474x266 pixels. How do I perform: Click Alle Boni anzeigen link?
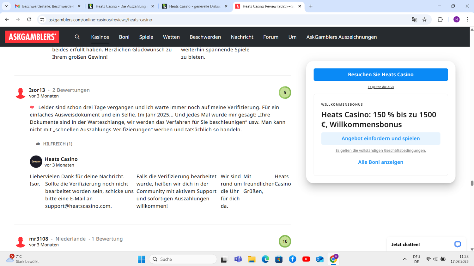(380, 162)
